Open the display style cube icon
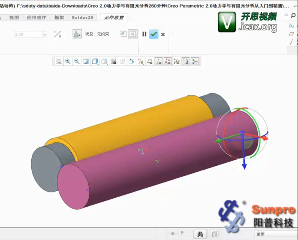Image resolution: width=298 pixels, height=240 pixels. [x=95, y=61]
